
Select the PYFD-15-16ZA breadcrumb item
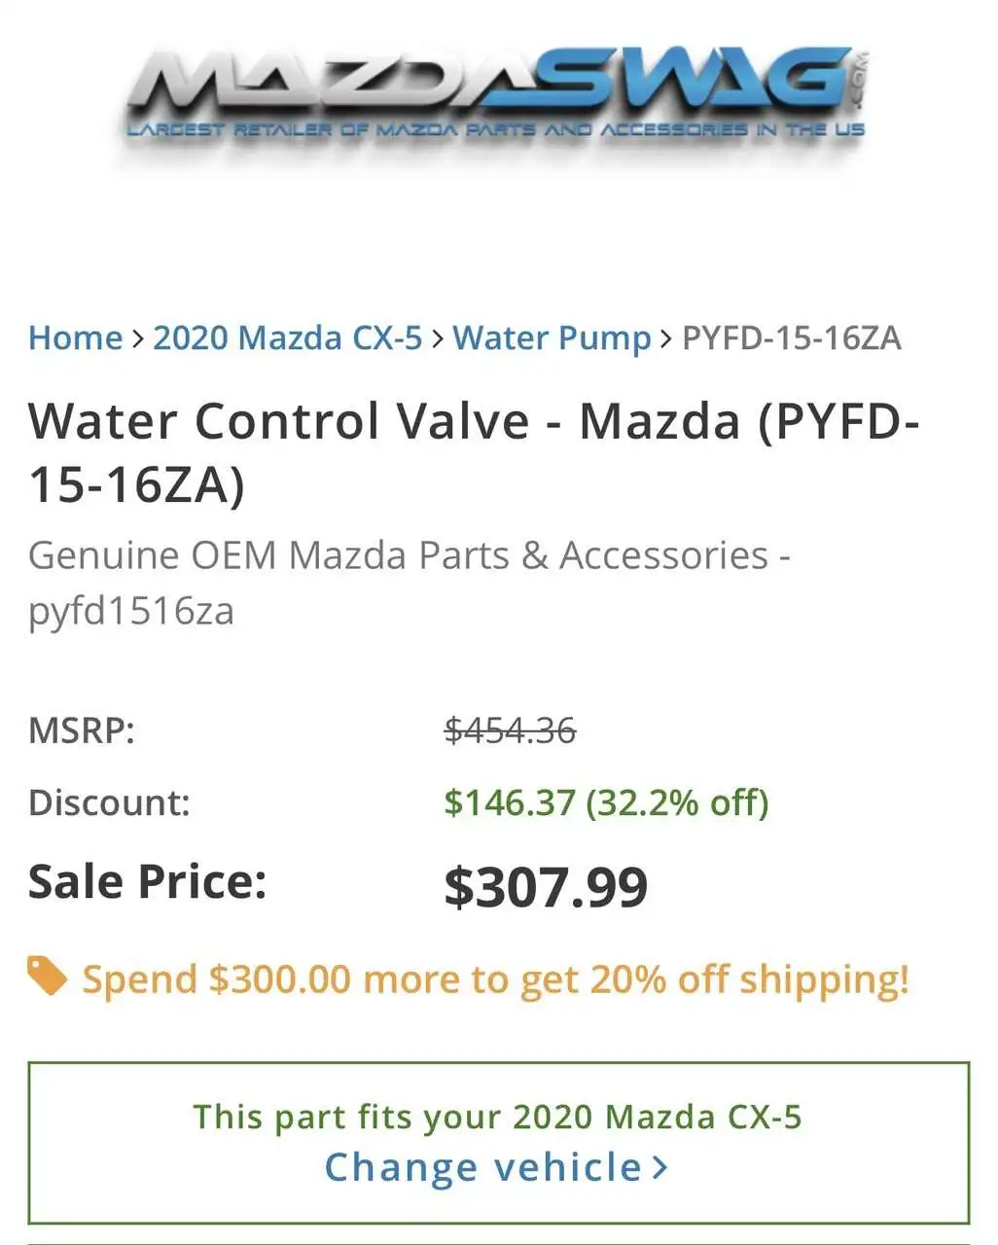pos(791,338)
